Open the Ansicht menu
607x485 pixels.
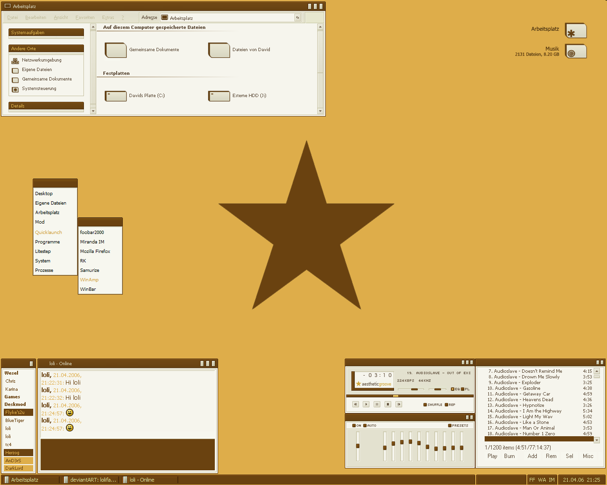tap(61, 18)
